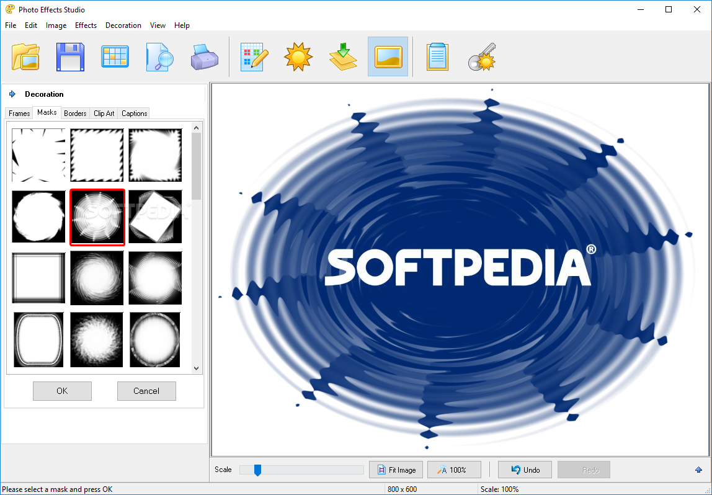
Task: Switch to the Clip Art tab
Action: pos(104,113)
